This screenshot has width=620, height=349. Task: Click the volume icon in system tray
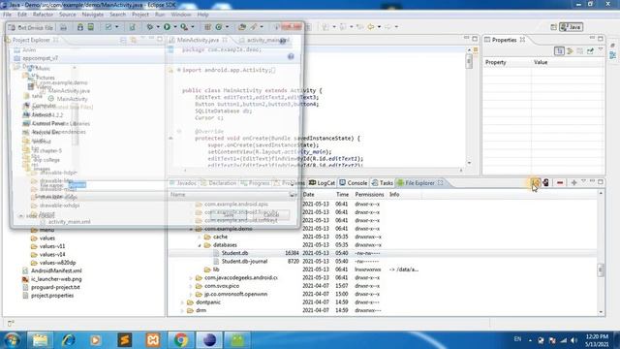[x=573, y=340]
